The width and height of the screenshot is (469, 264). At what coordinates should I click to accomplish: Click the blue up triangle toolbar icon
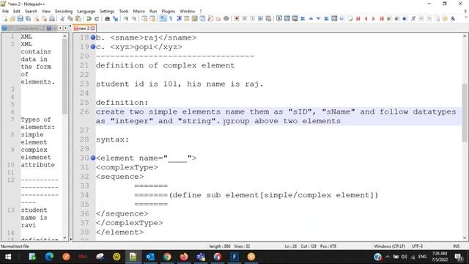click(x=311, y=18)
